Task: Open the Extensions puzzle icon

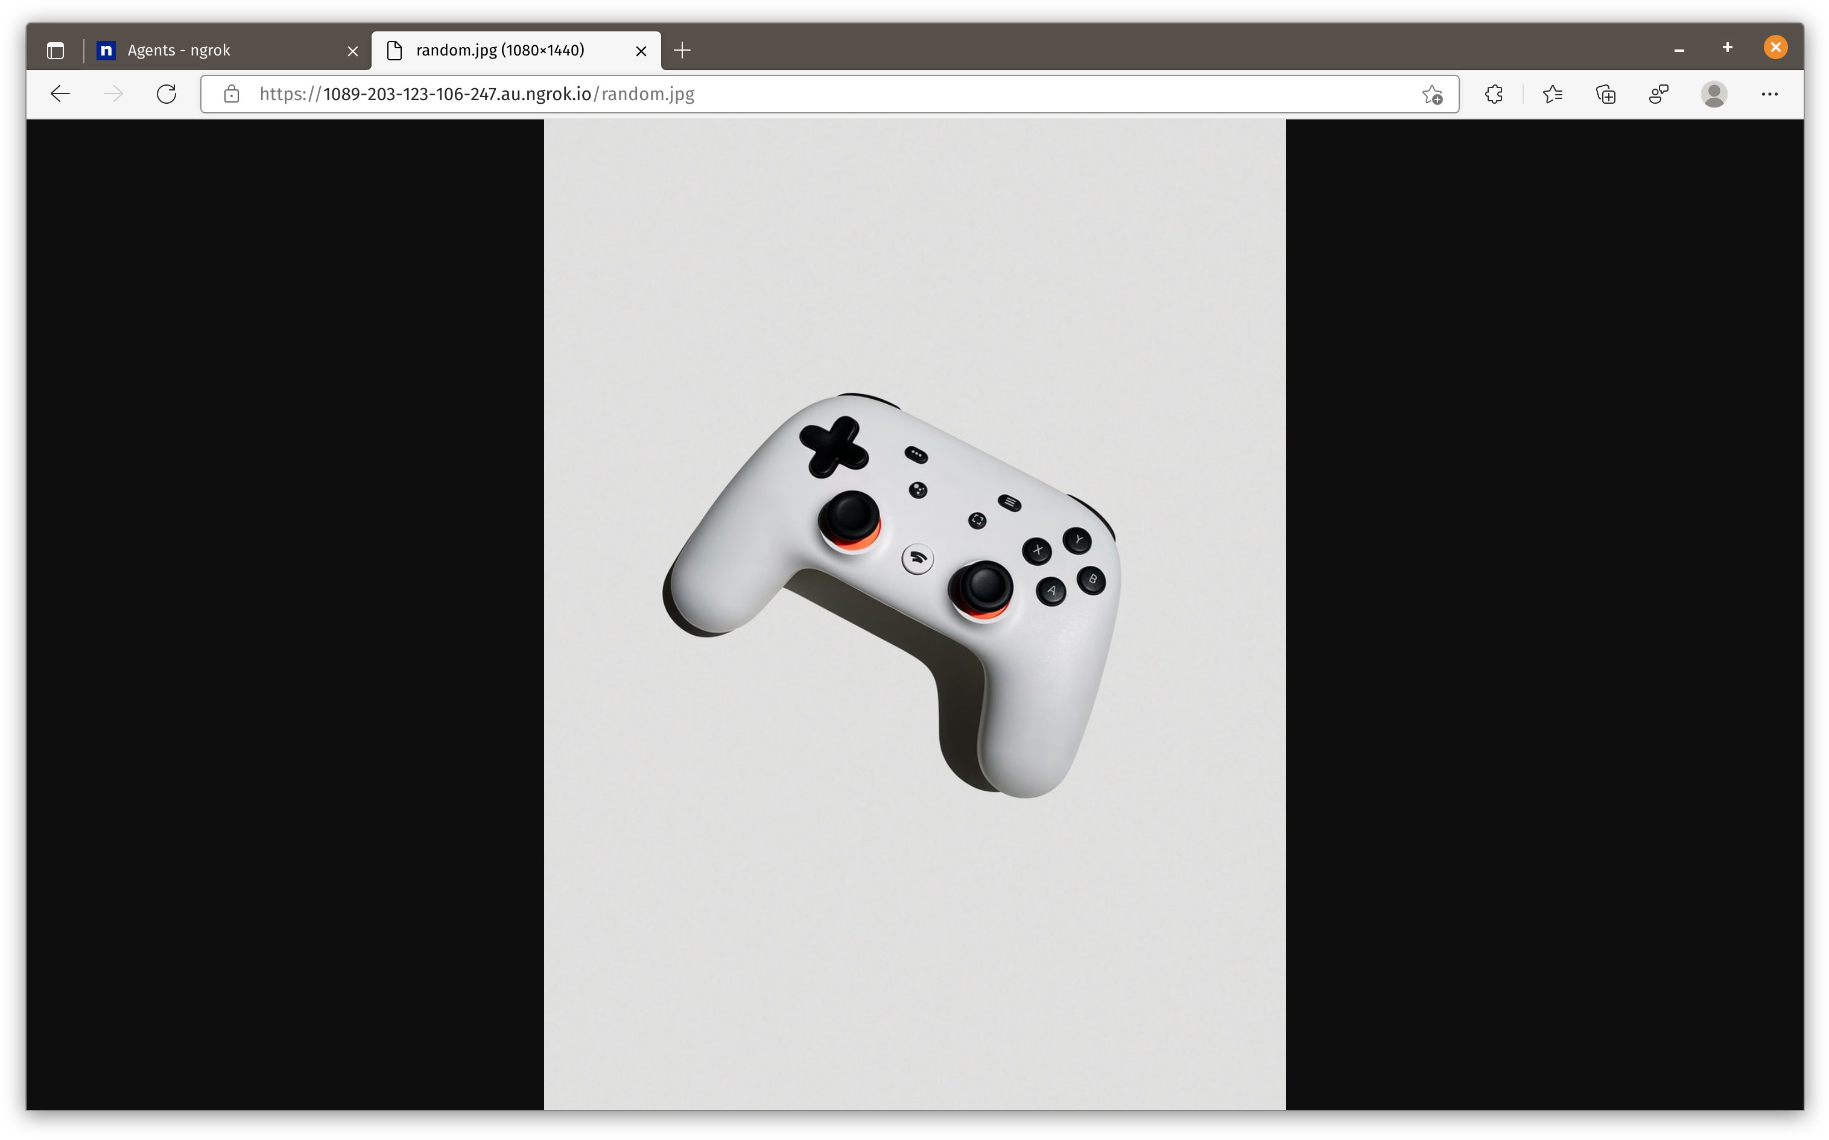Action: pos(1494,94)
